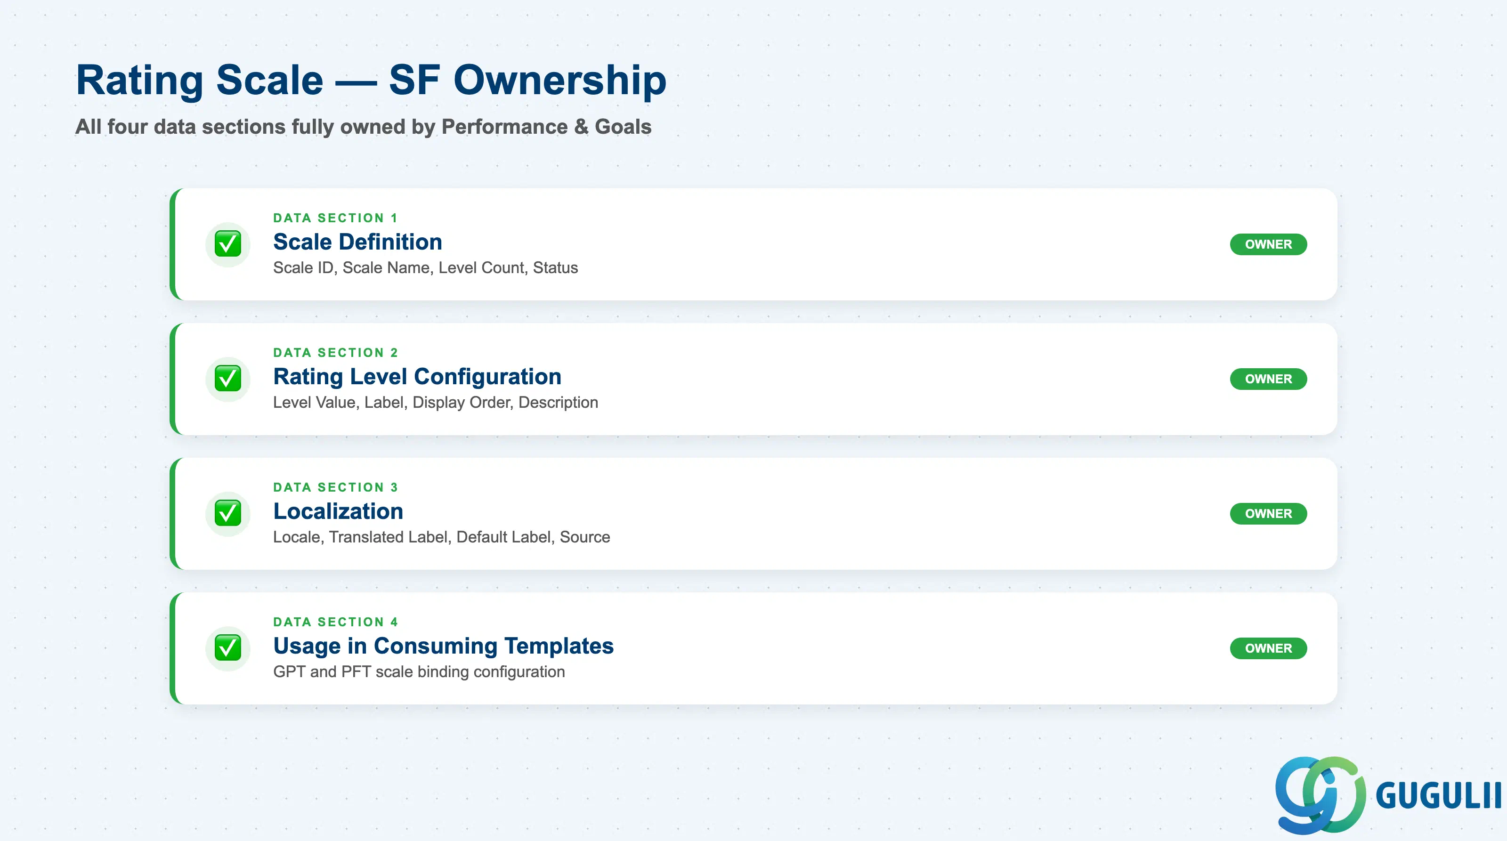Select the 'Scale Definition' heading
This screenshot has width=1507, height=841.
[357, 242]
